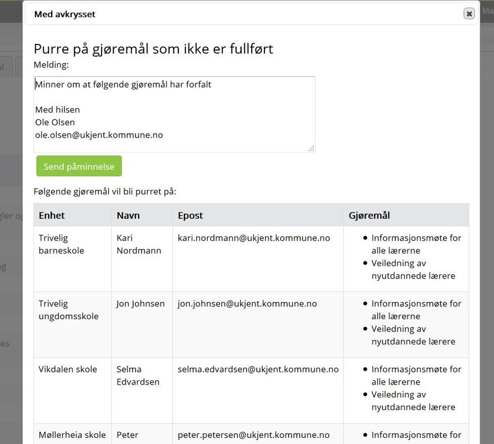
Task: Grab the textarea resize handle corner
Action: [311, 149]
